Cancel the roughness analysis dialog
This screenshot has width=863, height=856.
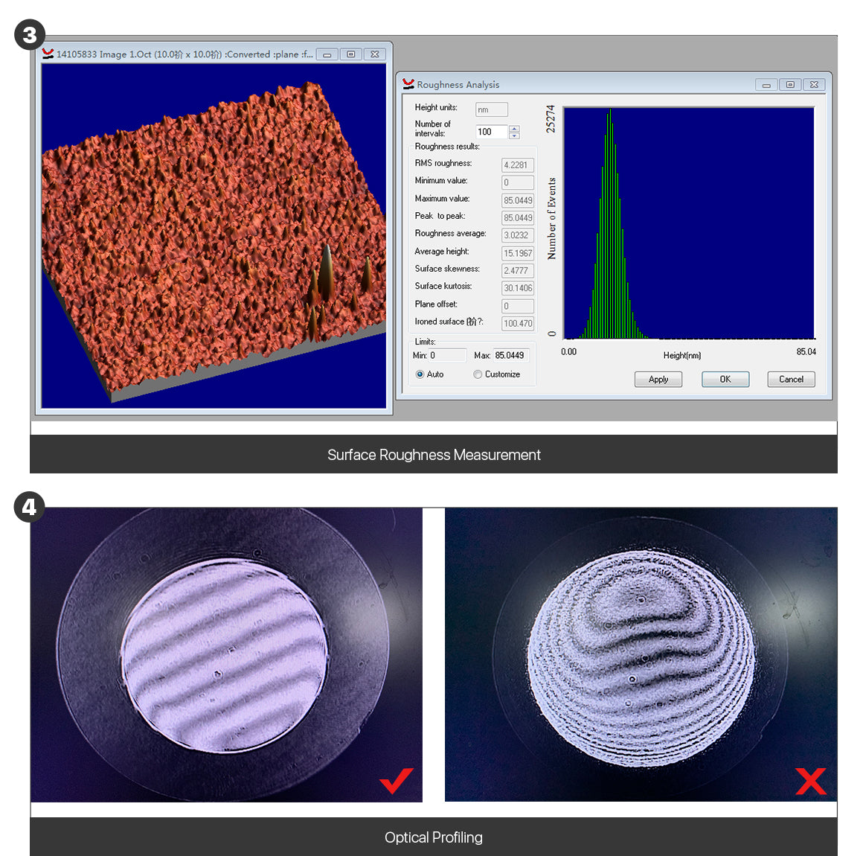(791, 380)
